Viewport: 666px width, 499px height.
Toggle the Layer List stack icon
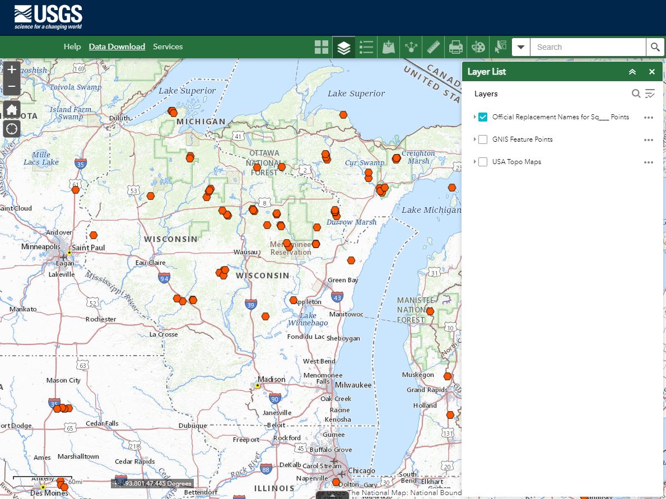pos(344,48)
